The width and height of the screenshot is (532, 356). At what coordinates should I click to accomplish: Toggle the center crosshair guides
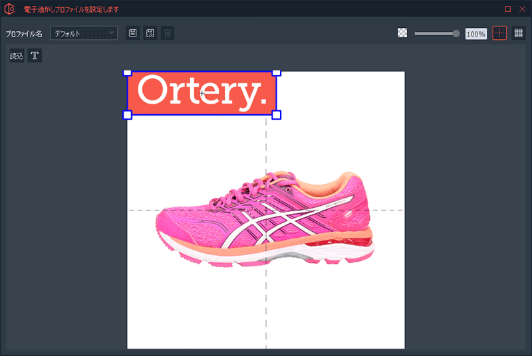pos(499,33)
